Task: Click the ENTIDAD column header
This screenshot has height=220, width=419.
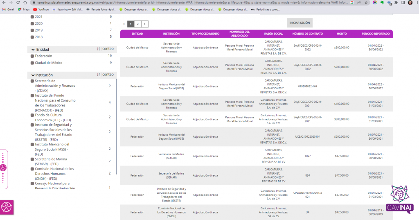Action: pyautogui.click(x=137, y=34)
